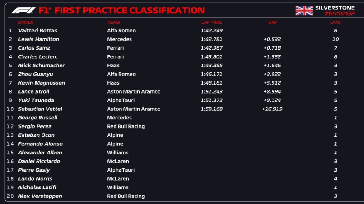Click Yuki Tsunoda's AlphaTauri team name
The image size is (364, 204).
coord(121,100)
